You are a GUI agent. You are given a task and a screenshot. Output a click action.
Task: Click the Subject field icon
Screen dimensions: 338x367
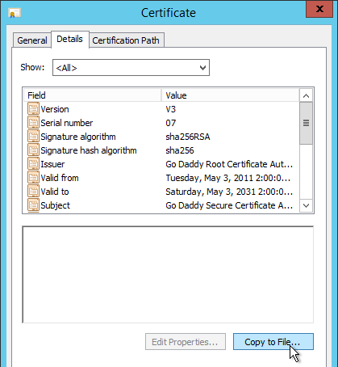pos(33,205)
